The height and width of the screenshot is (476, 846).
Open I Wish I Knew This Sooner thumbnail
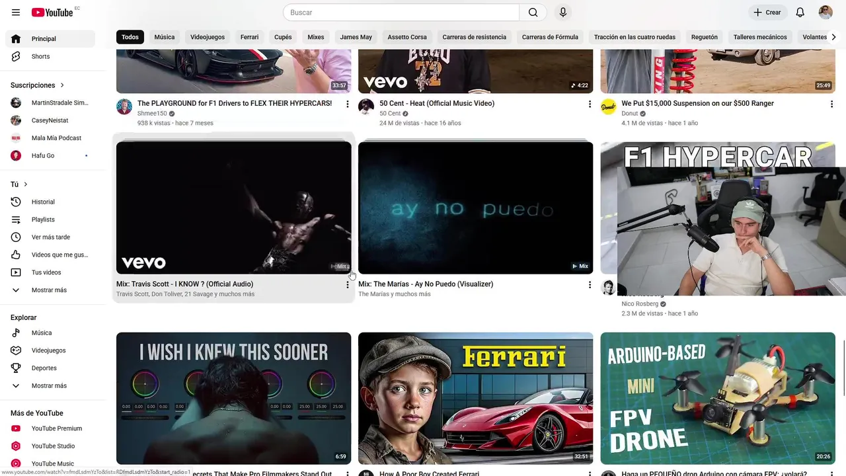pyautogui.click(x=234, y=398)
